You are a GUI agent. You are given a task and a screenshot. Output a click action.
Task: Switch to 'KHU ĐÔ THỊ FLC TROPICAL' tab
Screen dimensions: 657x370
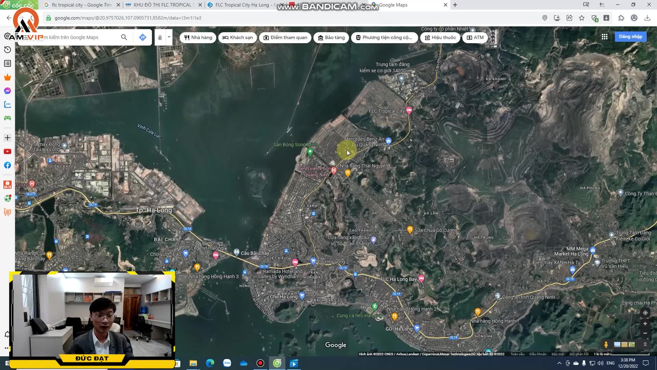point(163,5)
